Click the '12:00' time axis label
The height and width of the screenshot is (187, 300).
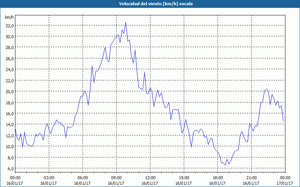pos(150,178)
